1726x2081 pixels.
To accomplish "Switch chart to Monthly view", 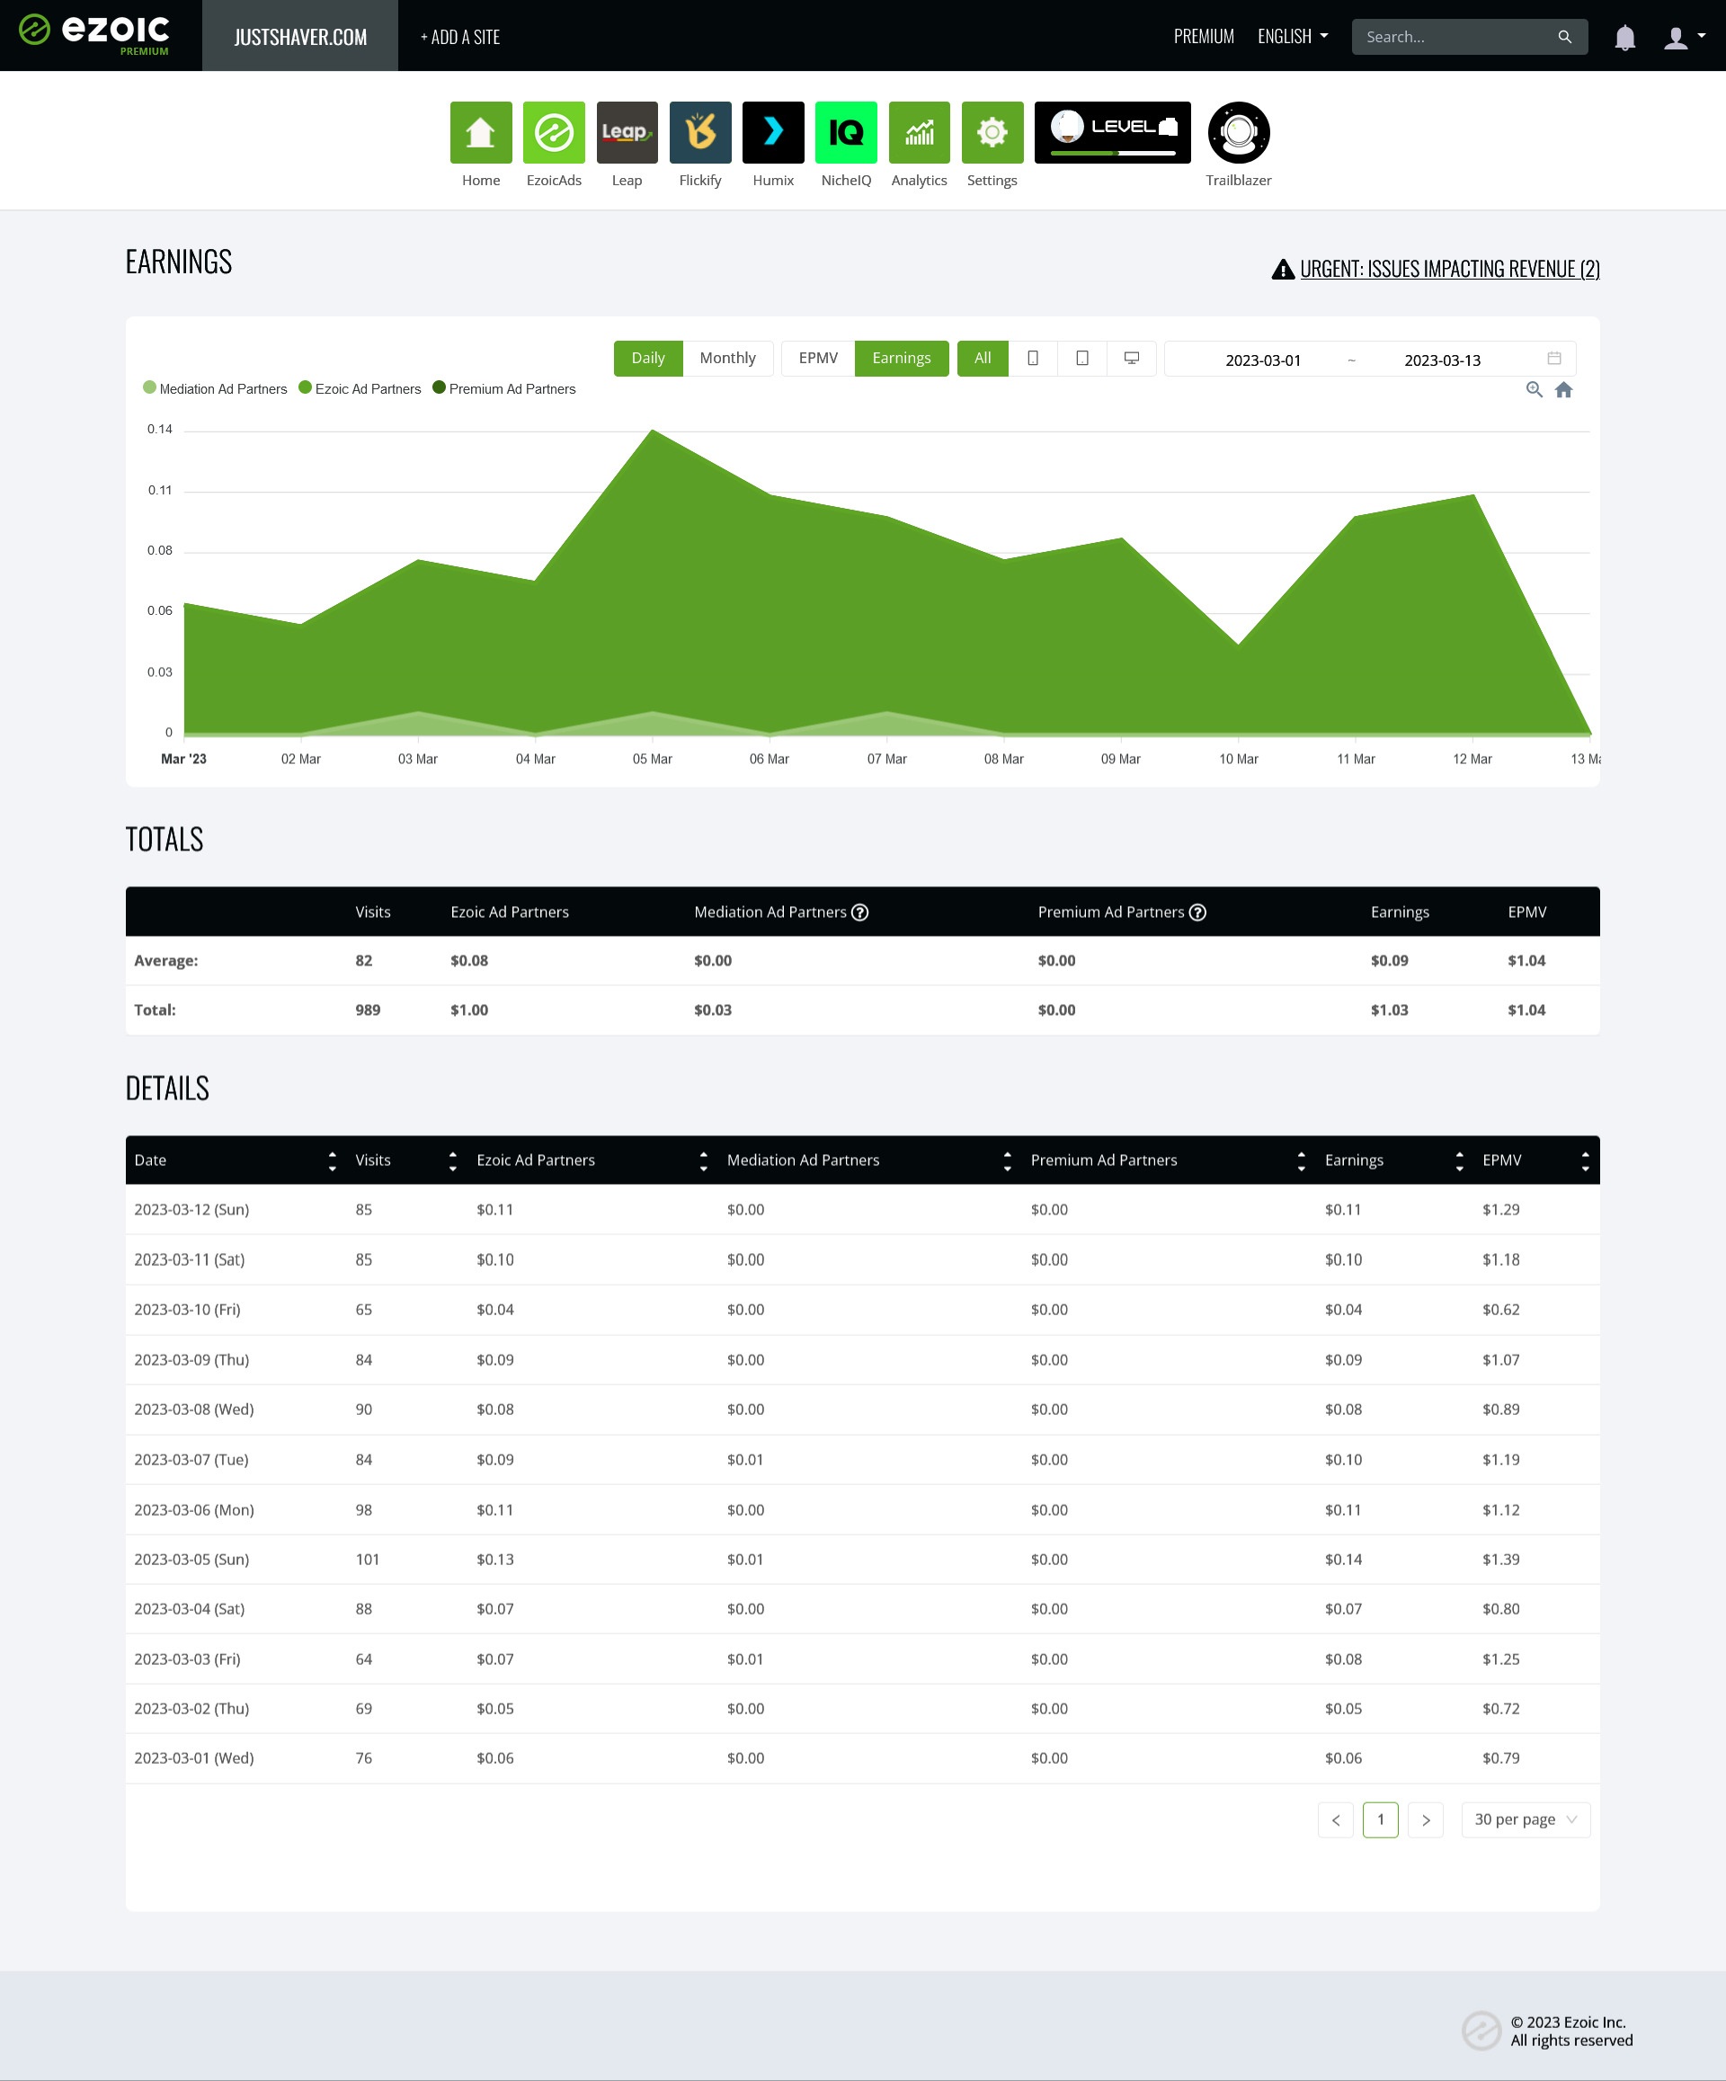I will (x=727, y=358).
